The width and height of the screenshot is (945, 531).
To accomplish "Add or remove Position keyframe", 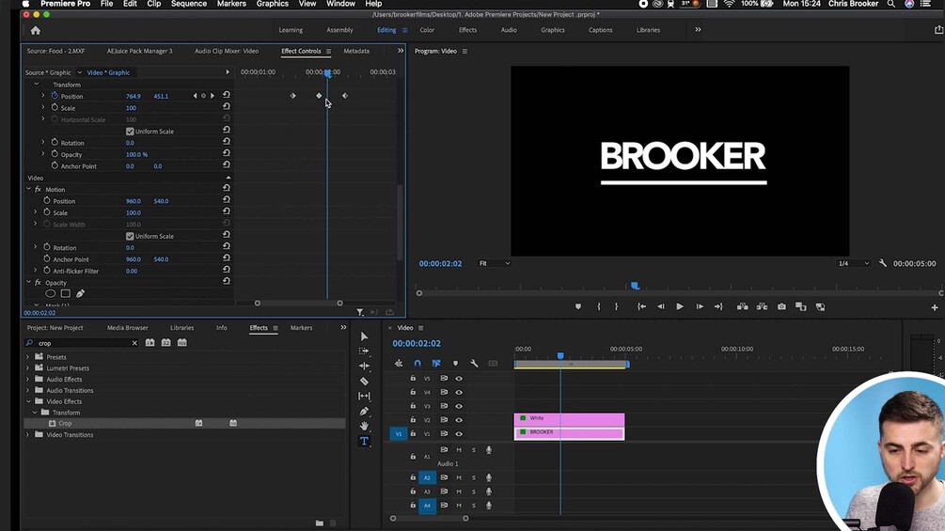I will pyautogui.click(x=203, y=96).
